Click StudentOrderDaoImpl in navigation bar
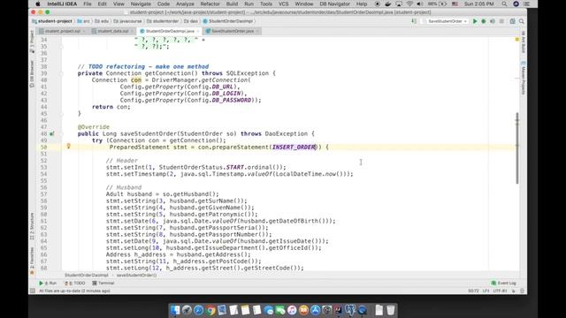Viewport: 566px width, 318px height. [228, 21]
